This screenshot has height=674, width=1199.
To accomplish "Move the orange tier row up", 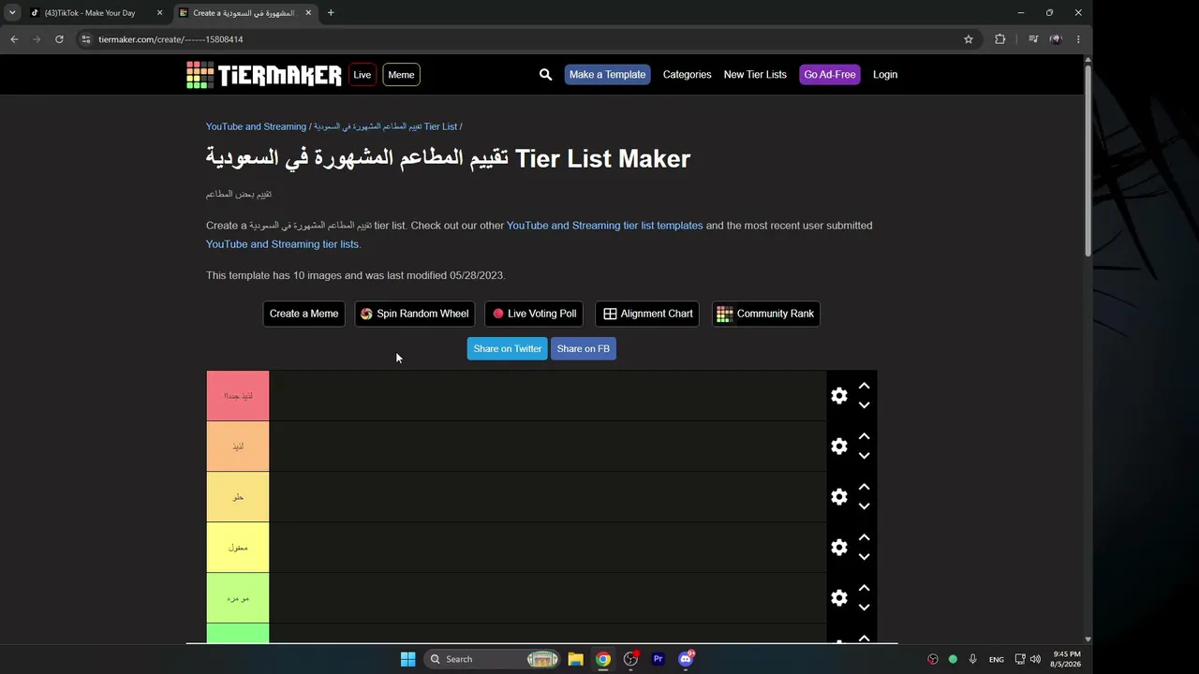I will (x=865, y=436).
